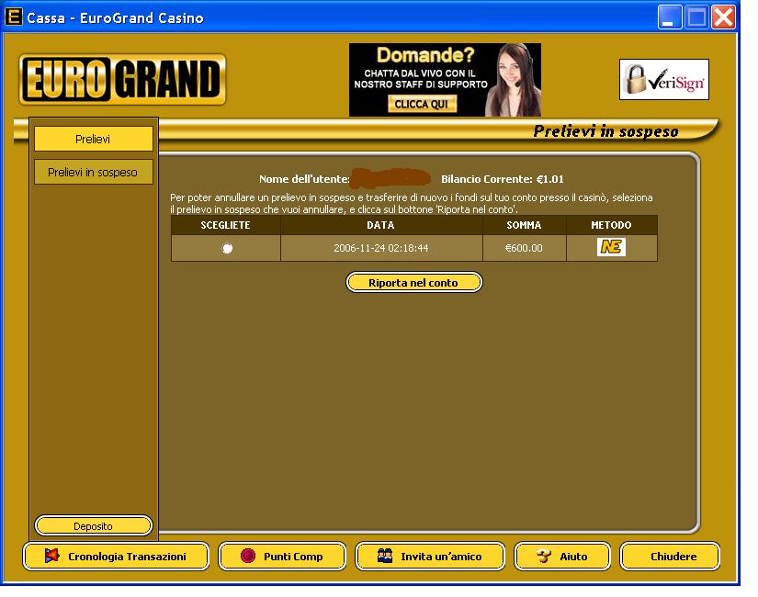
Task: Click the METODO column header
Action: point(612,225)
